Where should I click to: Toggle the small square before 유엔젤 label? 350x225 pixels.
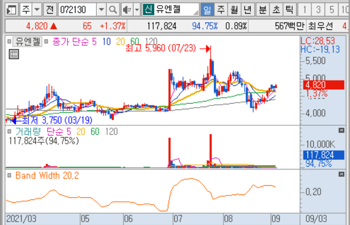click(9, 41)
